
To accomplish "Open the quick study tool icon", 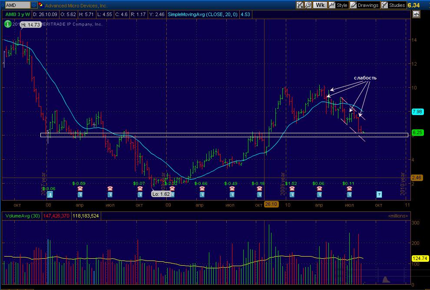I will coord(300,5).
